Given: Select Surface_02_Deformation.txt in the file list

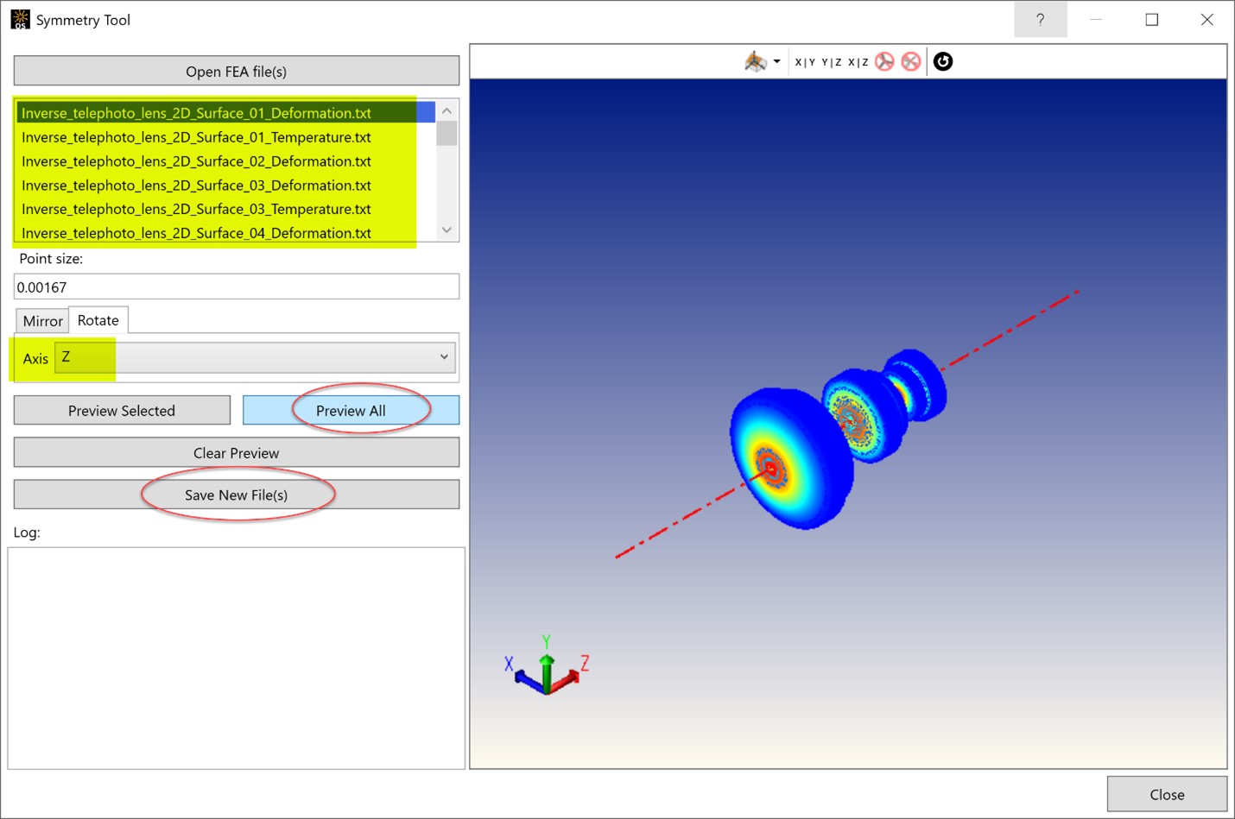Looking at the screenshot, I should [225, 161].
